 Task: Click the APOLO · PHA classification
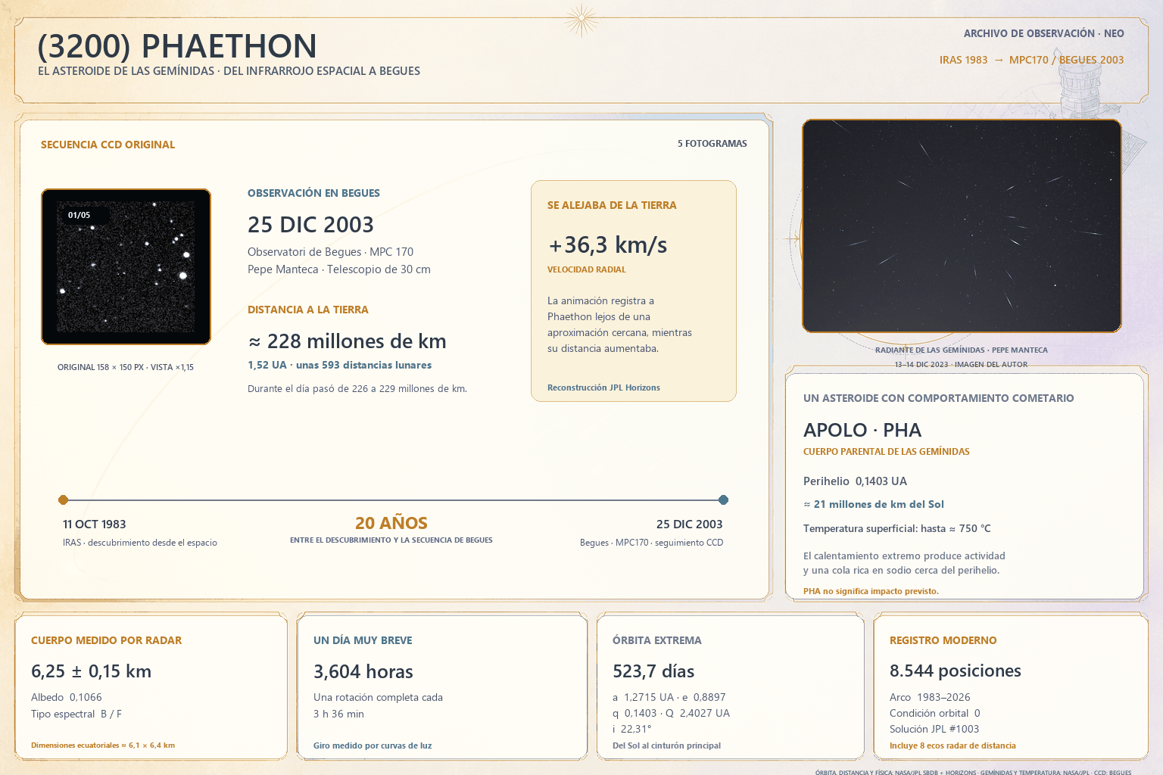point(862,430)
